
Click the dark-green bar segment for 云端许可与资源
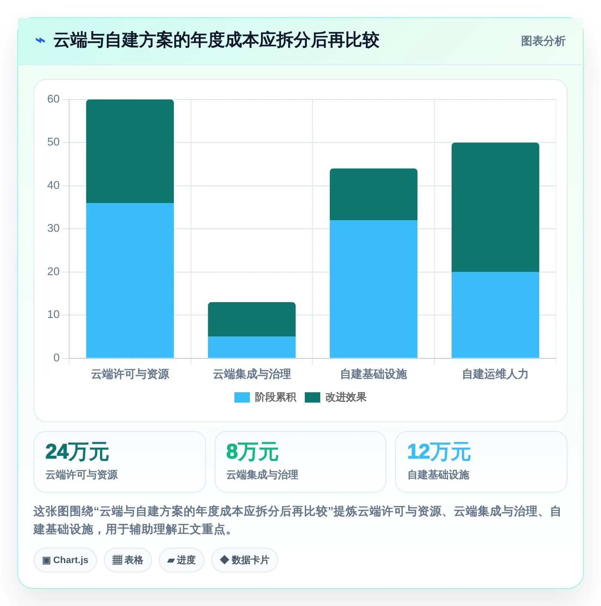[130, 151]
